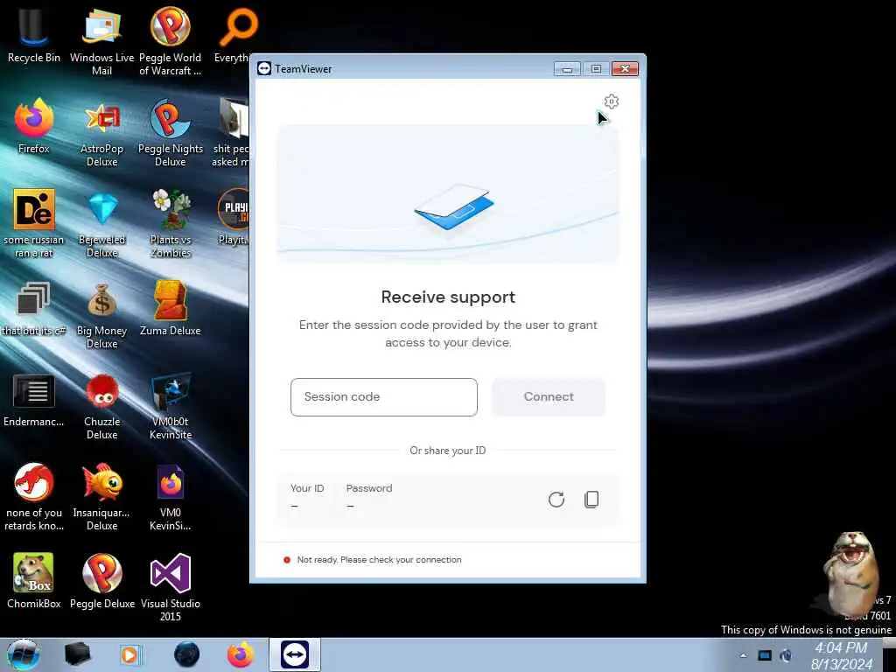Select ChomikBox desktop icon
Image resolution: width=896 pixels, height=672 pixels.
34,582
